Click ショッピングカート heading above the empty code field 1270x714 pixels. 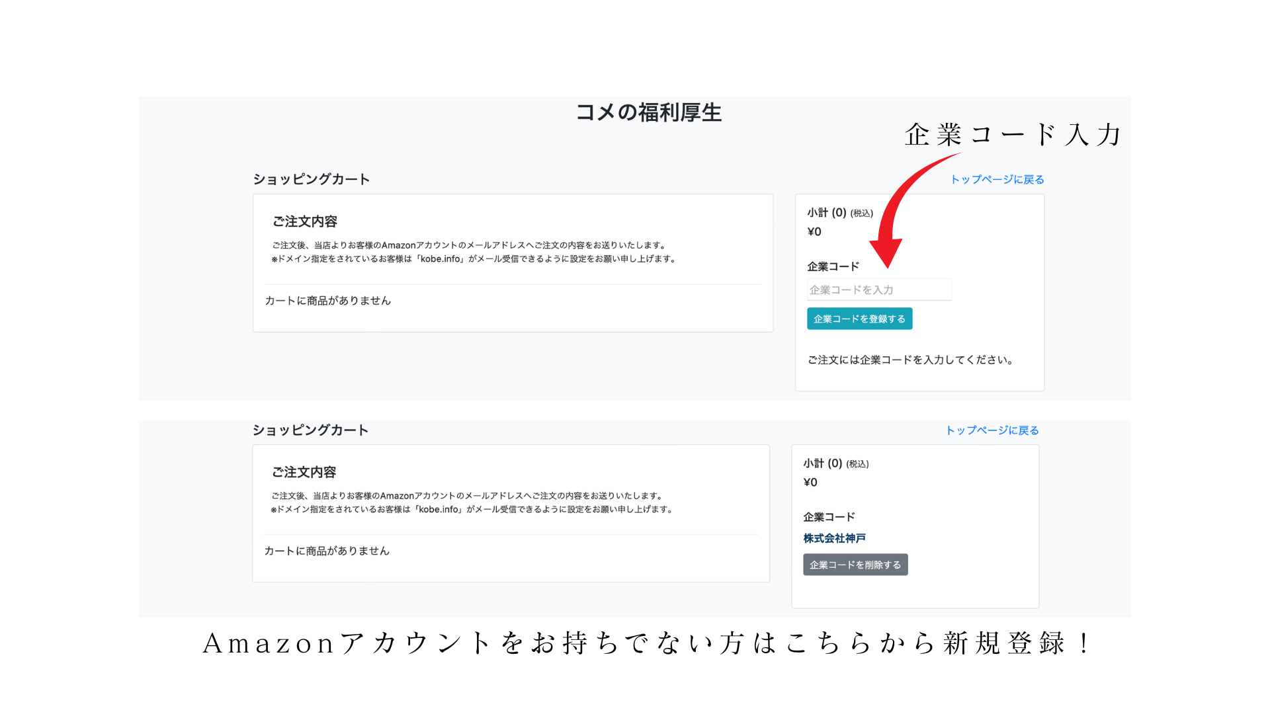(311, 179)
